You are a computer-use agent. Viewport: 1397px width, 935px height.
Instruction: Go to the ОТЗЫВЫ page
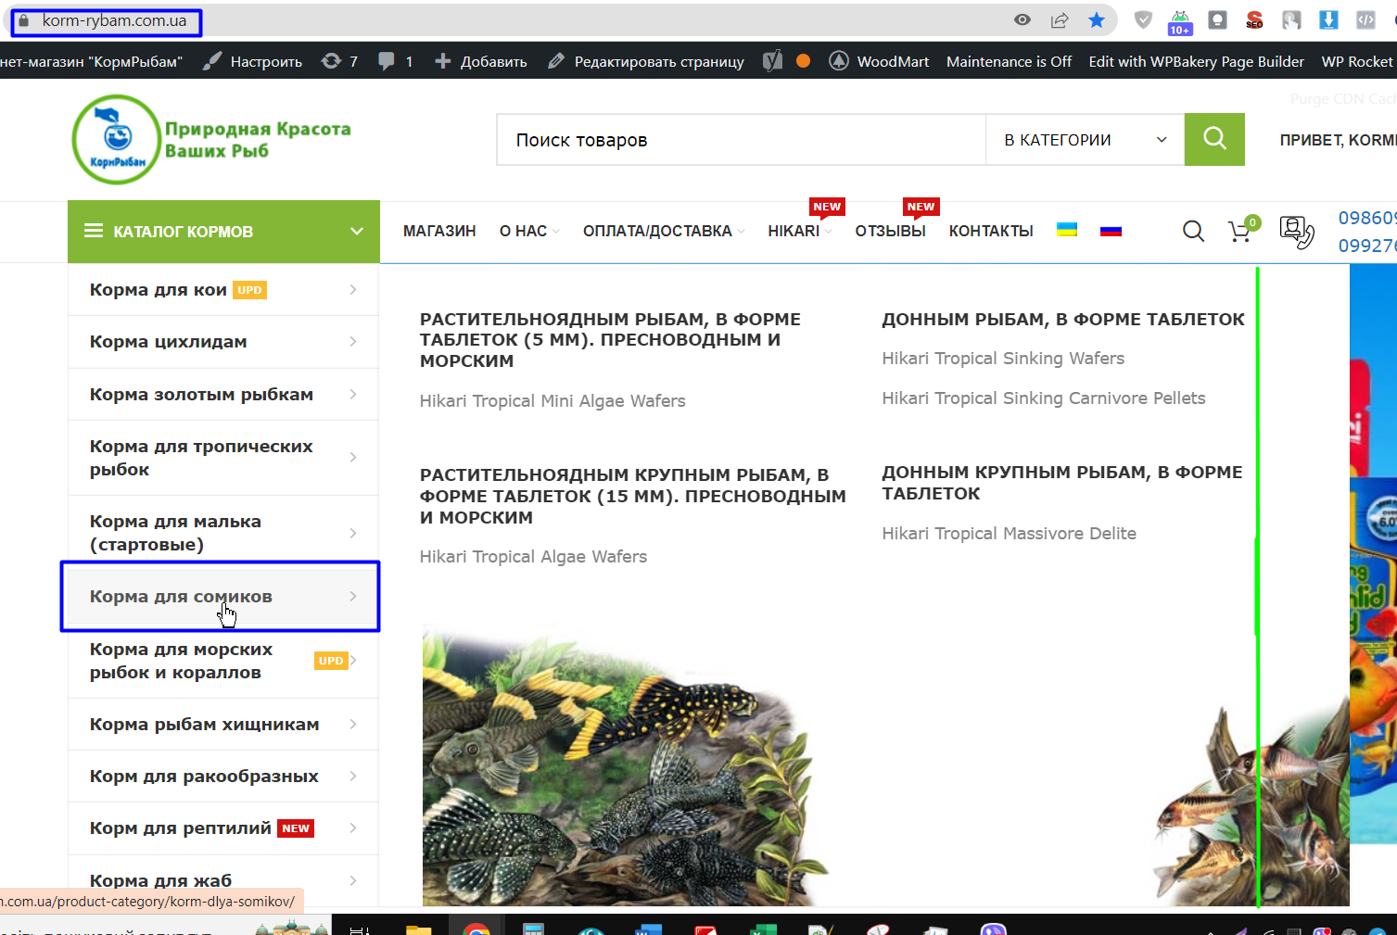coord(890,231)
